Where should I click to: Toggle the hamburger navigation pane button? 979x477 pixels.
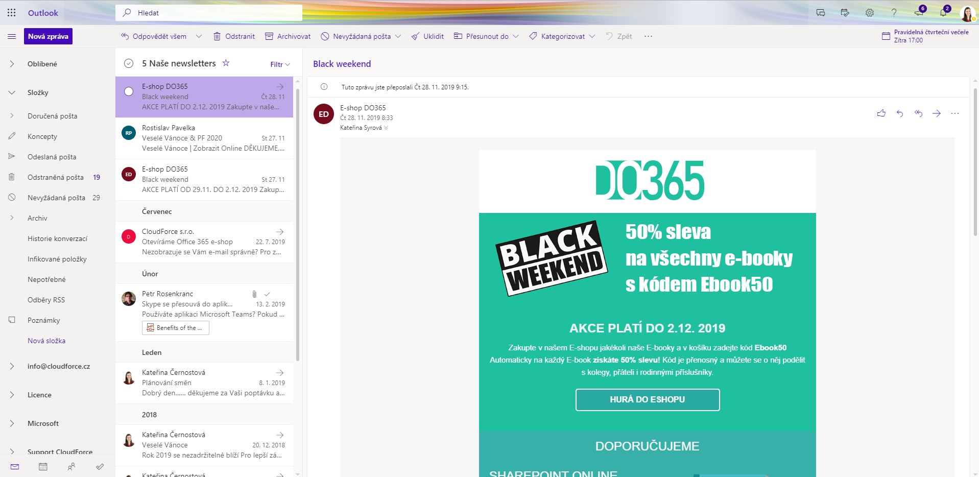pos(12,36)
